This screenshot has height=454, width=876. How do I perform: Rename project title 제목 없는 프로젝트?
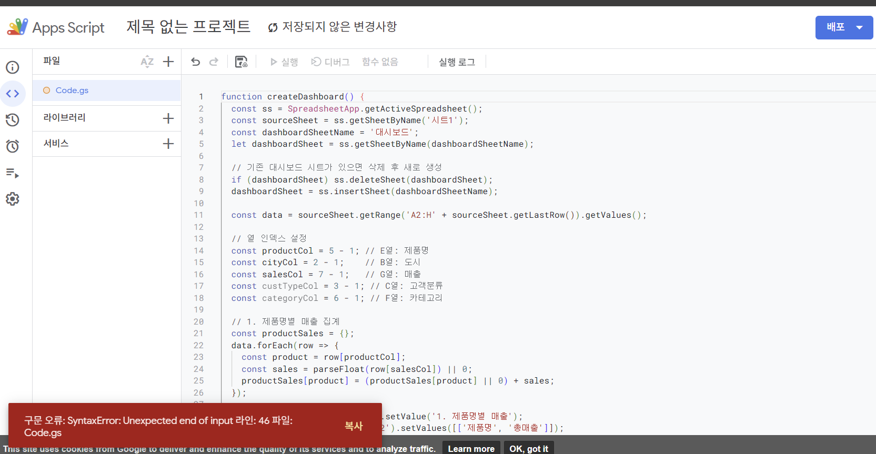188,27
